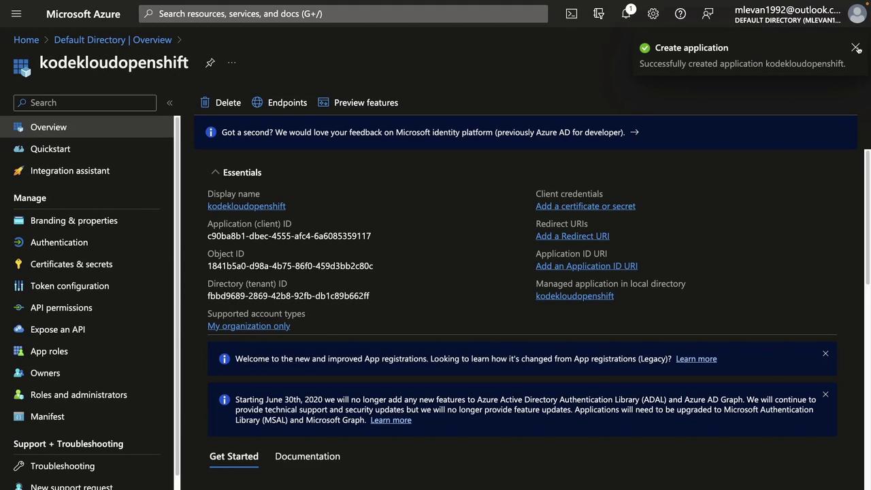Close the Create application notification
This screenshot has height=490, width=871.
click(855, 48)
